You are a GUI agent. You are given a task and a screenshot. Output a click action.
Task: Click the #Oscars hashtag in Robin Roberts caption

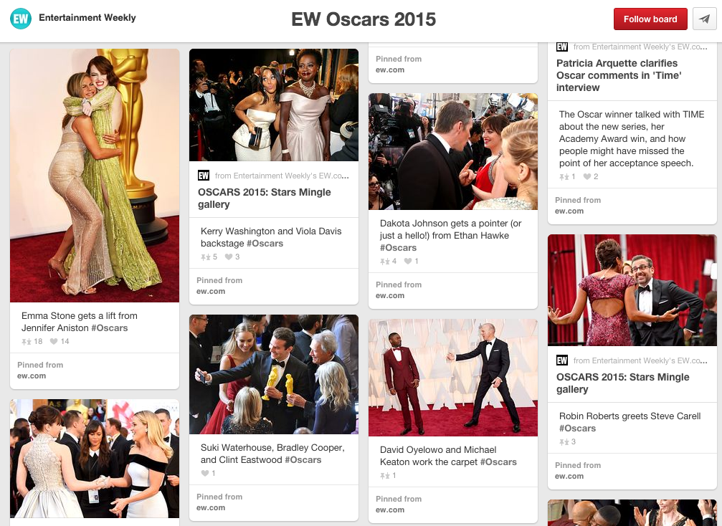tap(577, 429)
